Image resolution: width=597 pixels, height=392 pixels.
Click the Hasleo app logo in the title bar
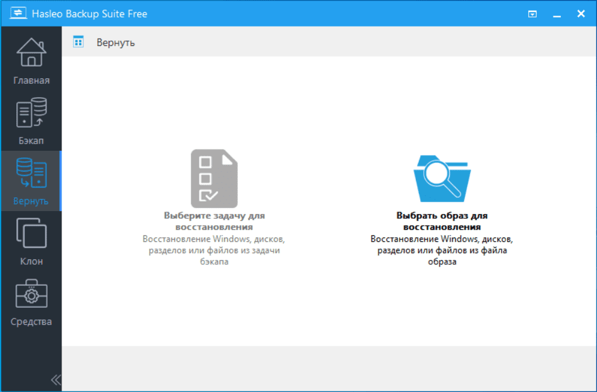tap(18, 13)
